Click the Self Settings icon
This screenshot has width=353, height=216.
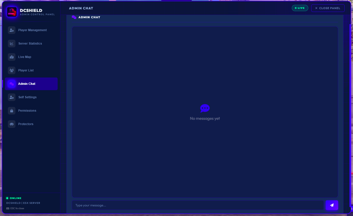[12, 97]
